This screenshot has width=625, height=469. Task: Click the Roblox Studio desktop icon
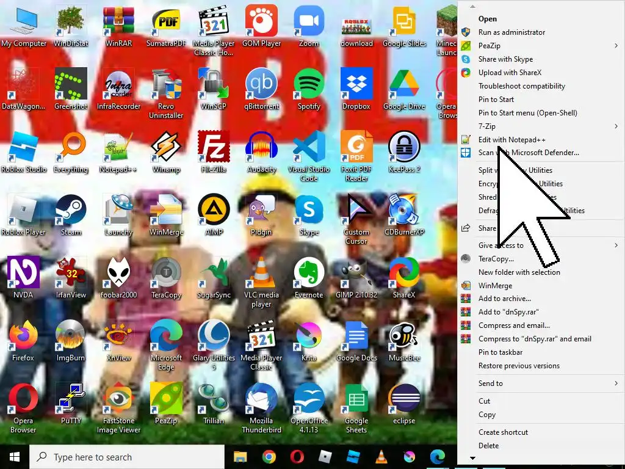pos(24,152)
